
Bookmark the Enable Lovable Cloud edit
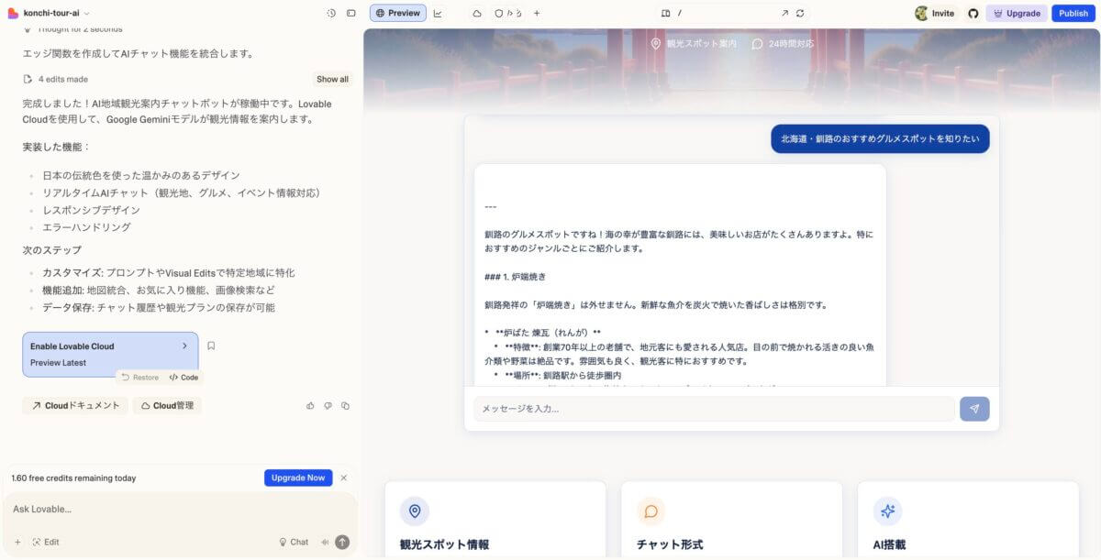point(211,346)
